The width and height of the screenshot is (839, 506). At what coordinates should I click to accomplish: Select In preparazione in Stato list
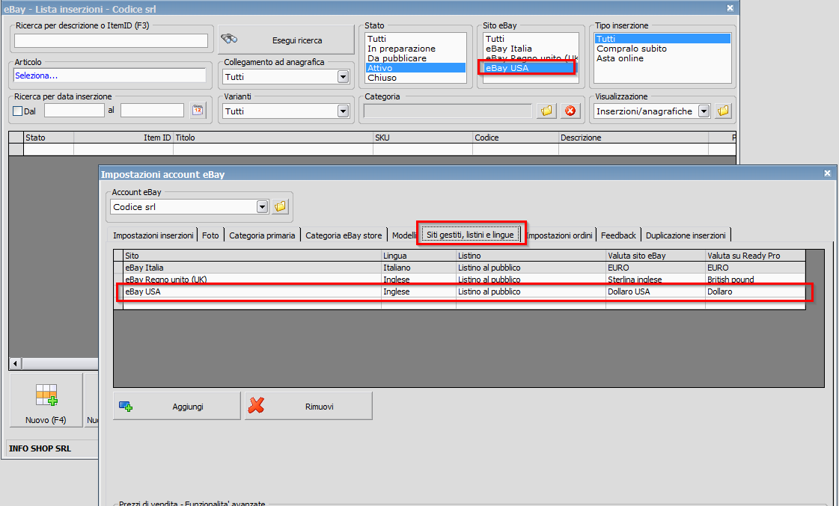point(415,49)
